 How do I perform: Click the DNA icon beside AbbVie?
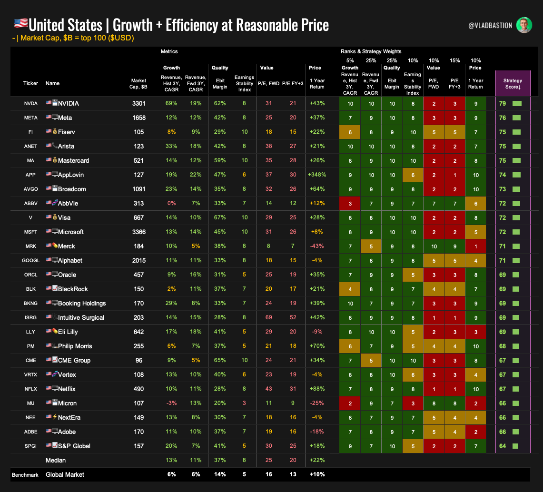(55, 203)
